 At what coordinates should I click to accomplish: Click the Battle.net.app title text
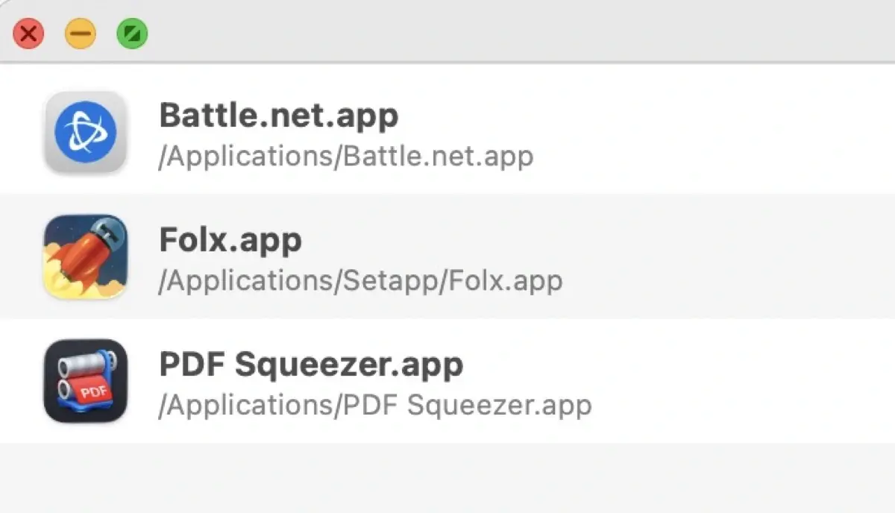[279, 116]
